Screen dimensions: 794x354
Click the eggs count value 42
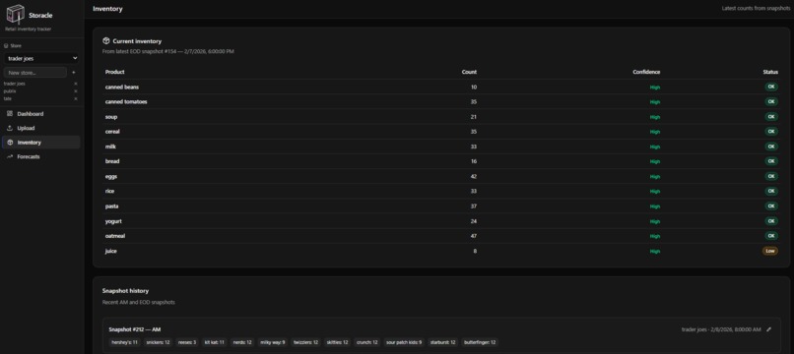tap(474, 176)
